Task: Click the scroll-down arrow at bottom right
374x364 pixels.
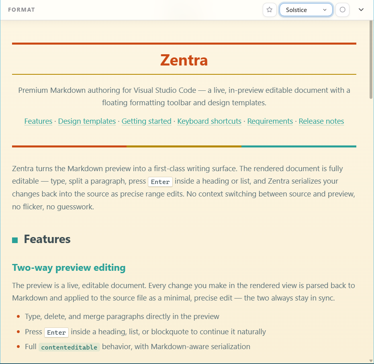Action: click(371, 361)
